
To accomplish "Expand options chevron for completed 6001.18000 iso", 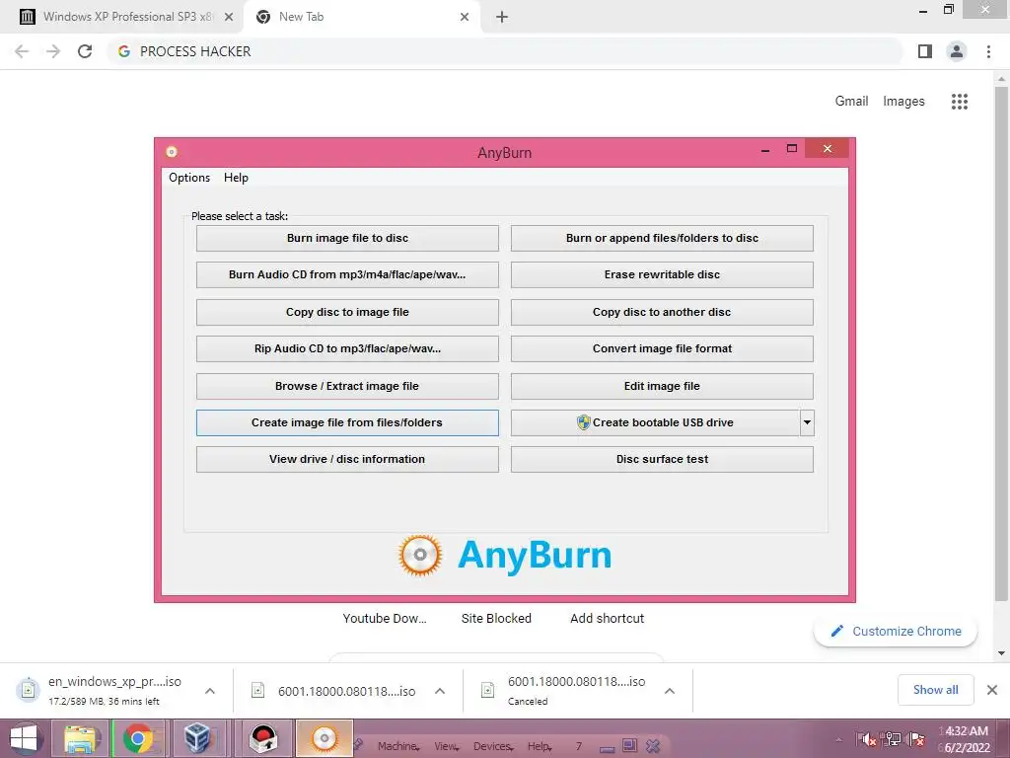I will (x=440, y=691).
